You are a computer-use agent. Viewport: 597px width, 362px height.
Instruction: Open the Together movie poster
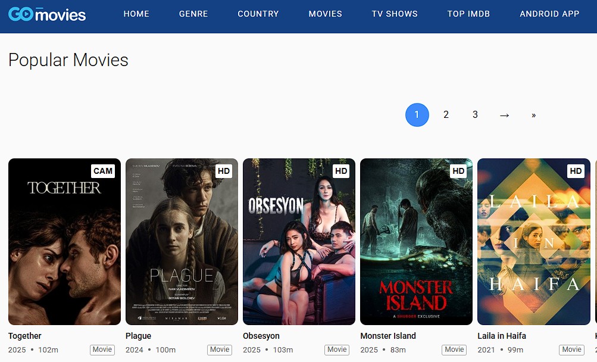64,242
